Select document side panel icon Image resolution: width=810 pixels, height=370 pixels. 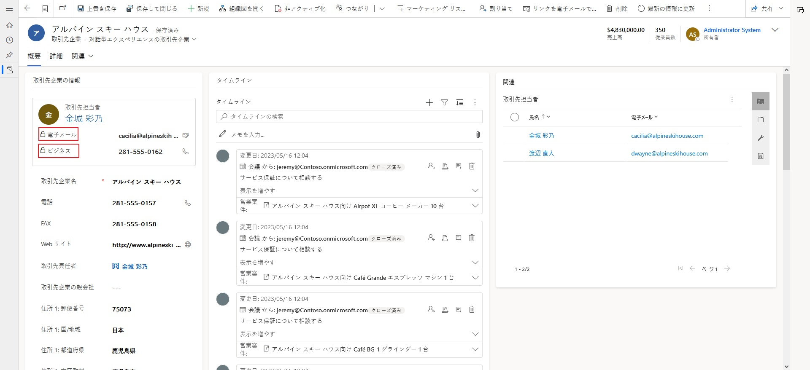point(761,156)
